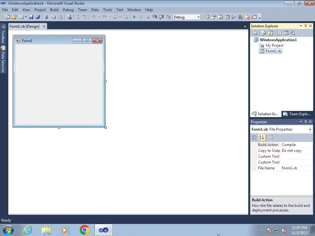
Task: Select WindowsApplication1 project node
Action: (x=278, y=40)
